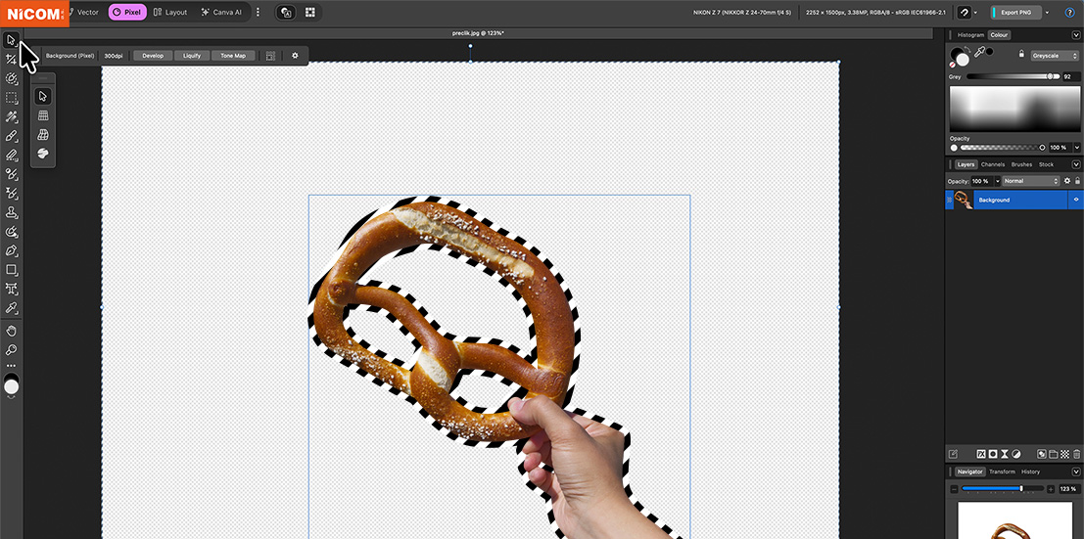Screen dimensions: 1084x539
Task: Add an adjustment layer
Action: pyautogui.click(x=1015, y=454)
